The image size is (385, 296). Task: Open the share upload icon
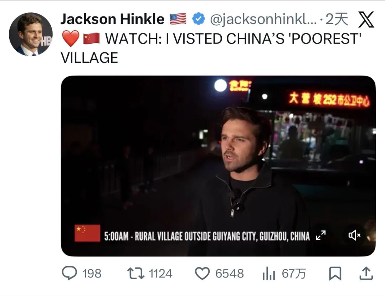[x=366, y=274]
